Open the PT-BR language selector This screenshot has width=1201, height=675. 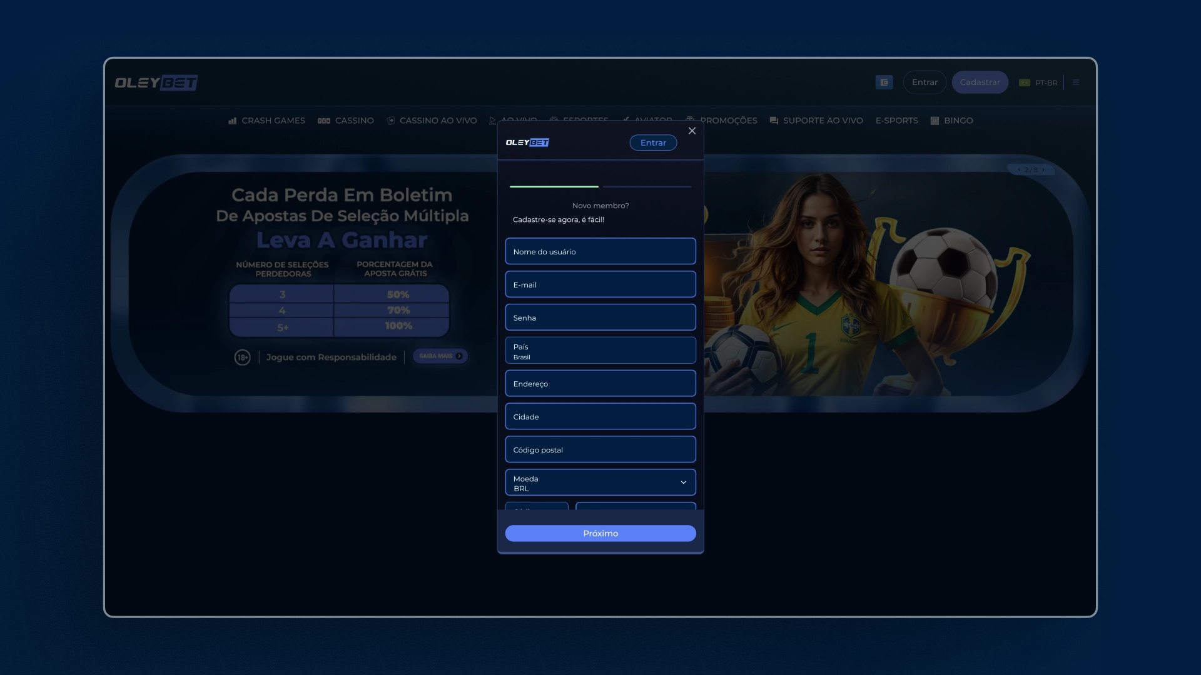(x=1046, y=82)
